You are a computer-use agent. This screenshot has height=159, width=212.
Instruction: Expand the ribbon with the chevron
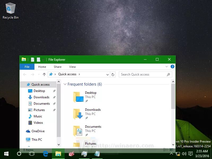(x=167, y=67)
